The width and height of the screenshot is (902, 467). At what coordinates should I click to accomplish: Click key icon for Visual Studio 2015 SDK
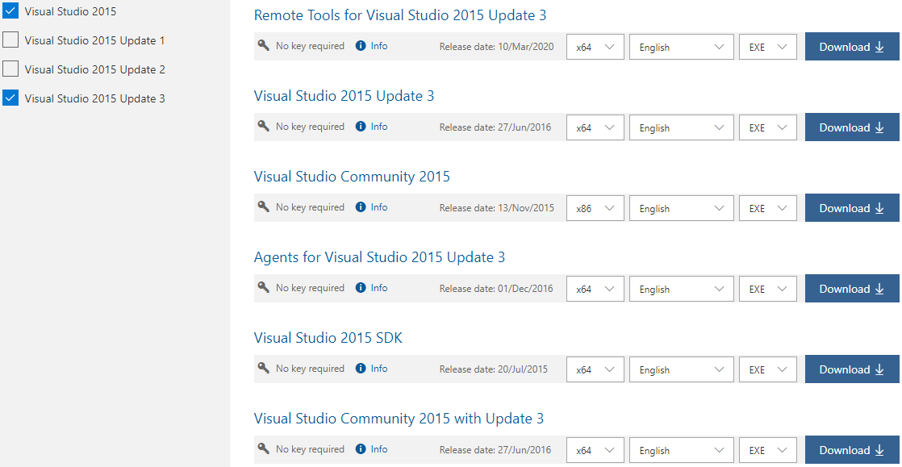[264, 368]
